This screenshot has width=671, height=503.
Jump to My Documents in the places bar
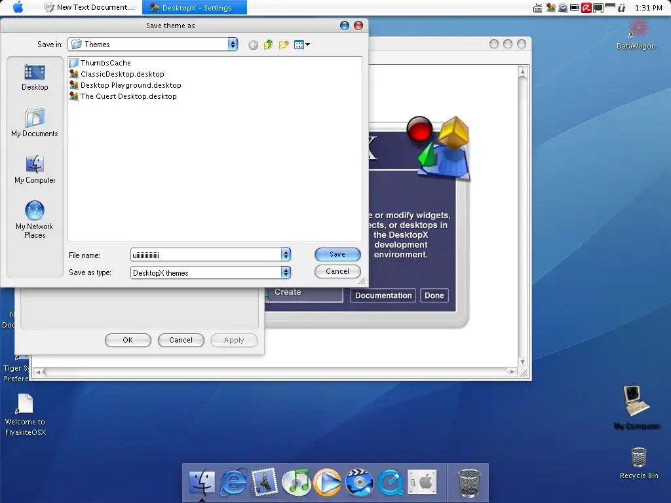(x=35, y=123)
